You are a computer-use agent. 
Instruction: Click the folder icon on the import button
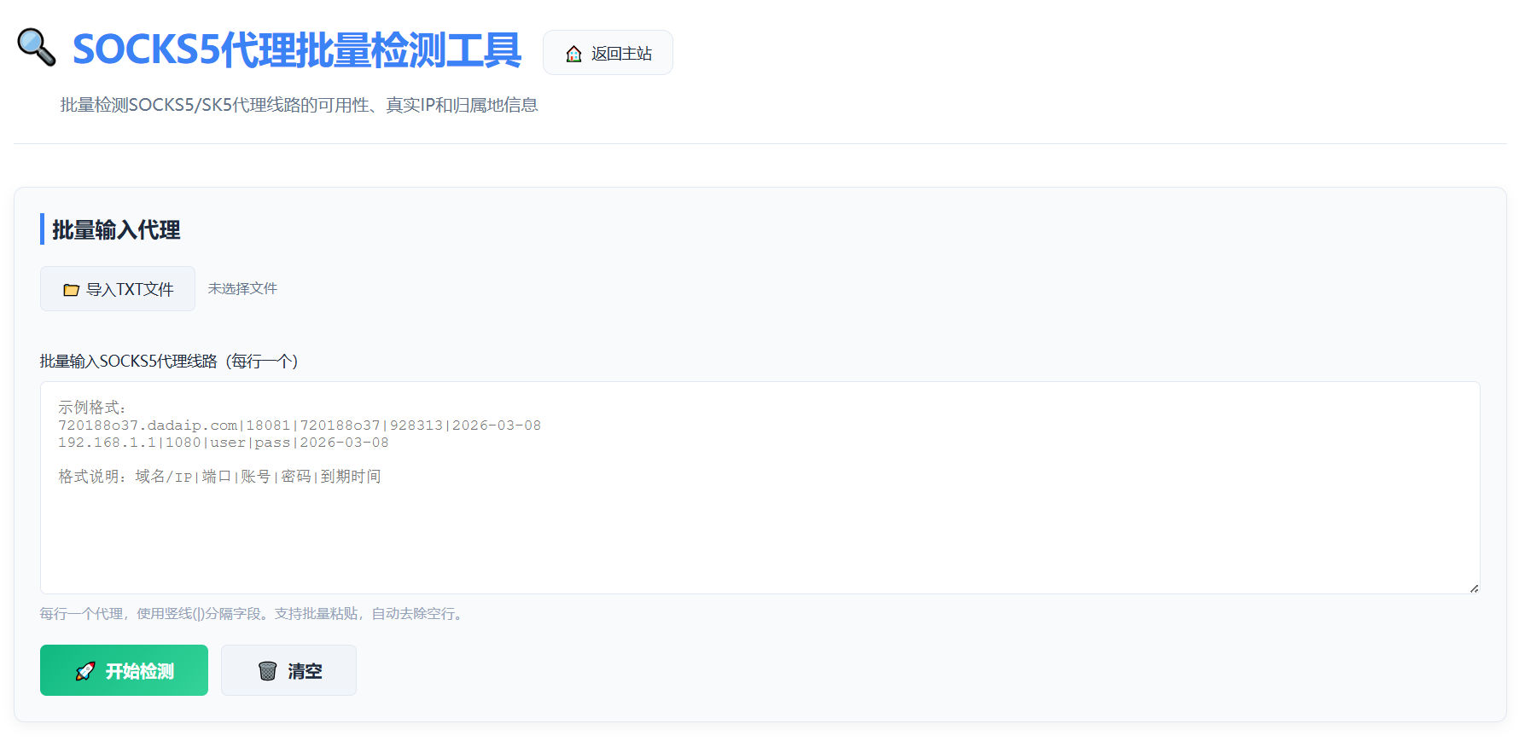point(72,290)
